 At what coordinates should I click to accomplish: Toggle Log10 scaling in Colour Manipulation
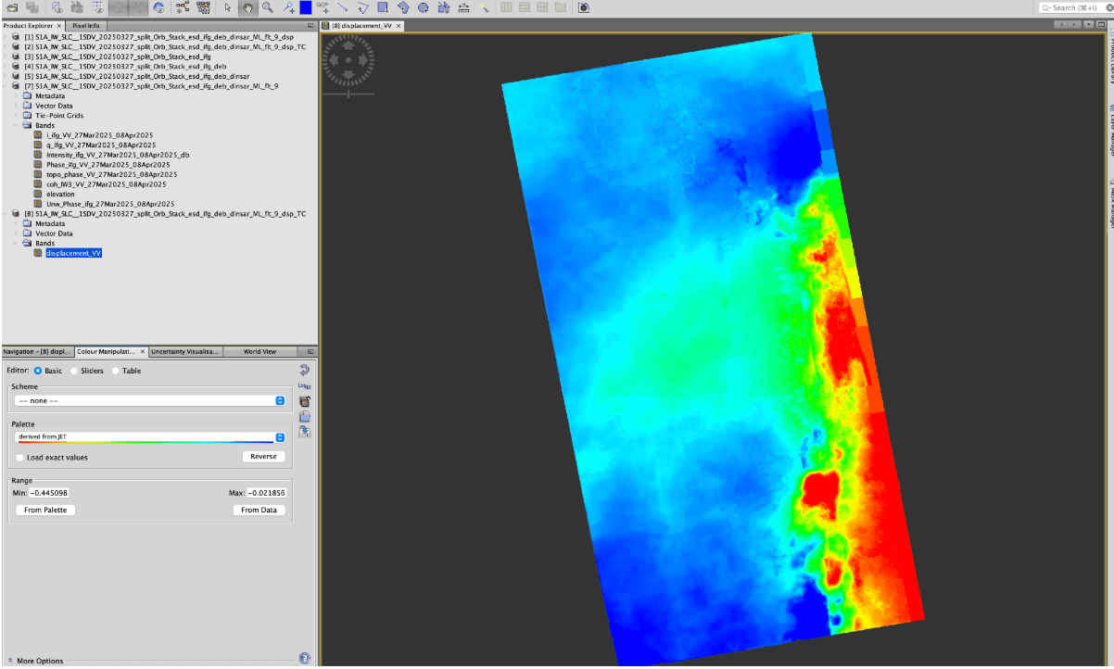304,385
